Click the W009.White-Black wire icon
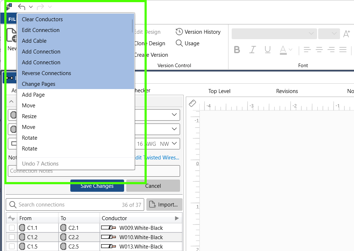 click(x=108, y=228)
